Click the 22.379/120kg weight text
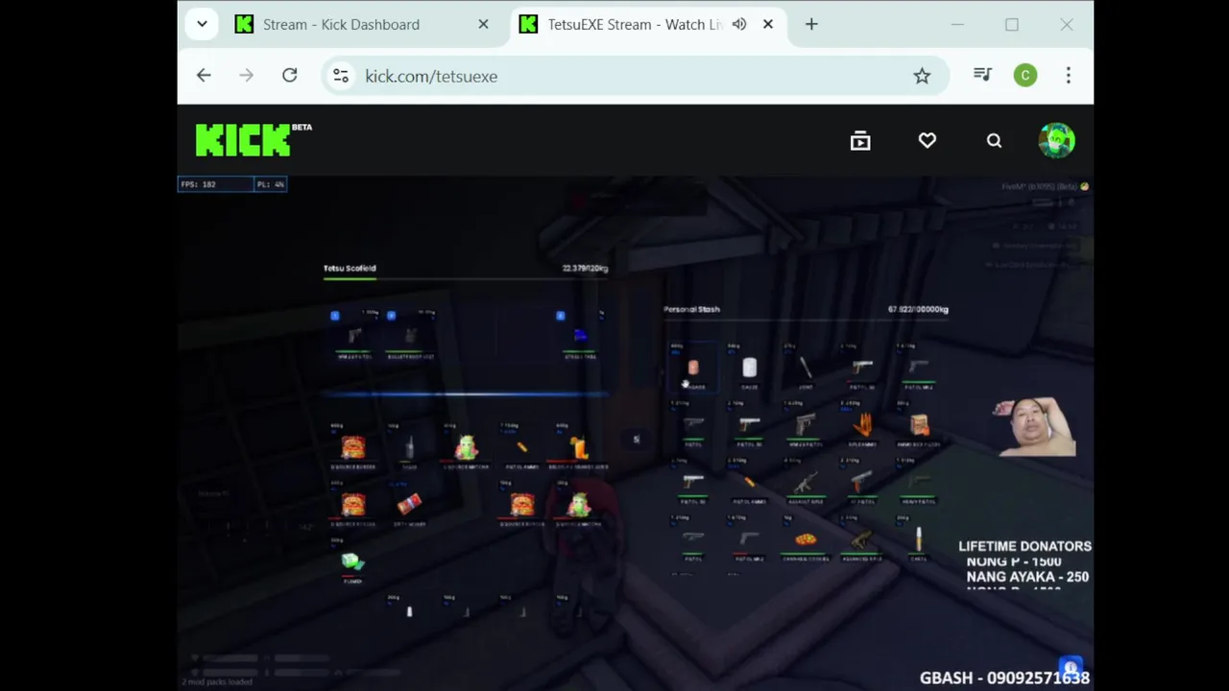 585,268
